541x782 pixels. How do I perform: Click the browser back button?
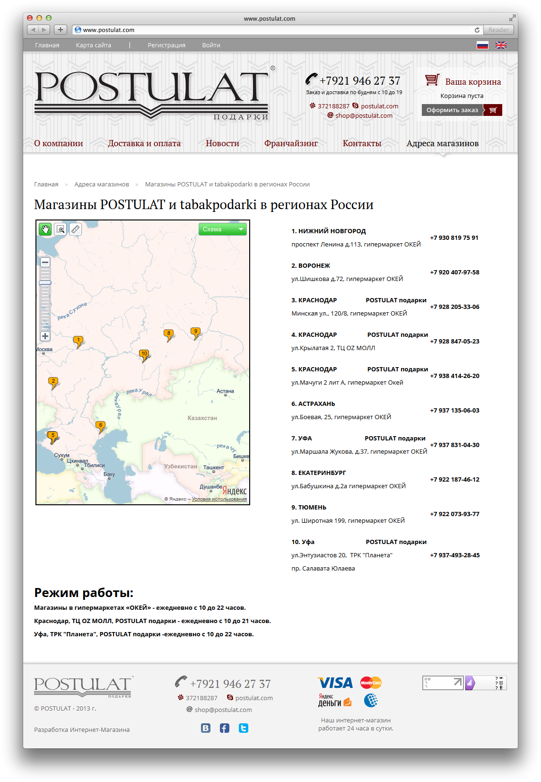[x=33, y=30]
